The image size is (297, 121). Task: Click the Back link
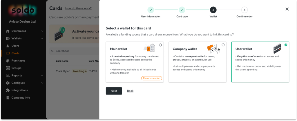coord(130,91)
